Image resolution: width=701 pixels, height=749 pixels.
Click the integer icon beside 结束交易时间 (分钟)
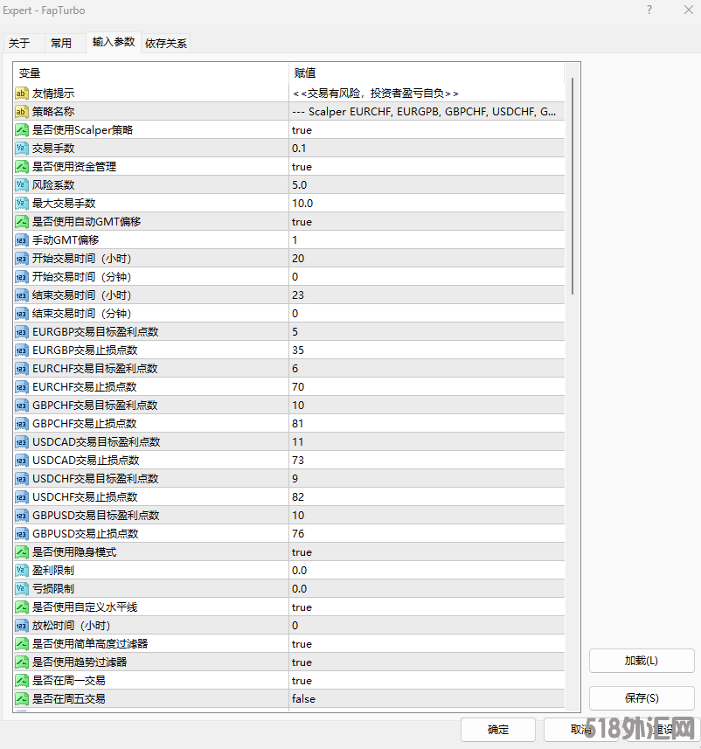pos(22,314)
